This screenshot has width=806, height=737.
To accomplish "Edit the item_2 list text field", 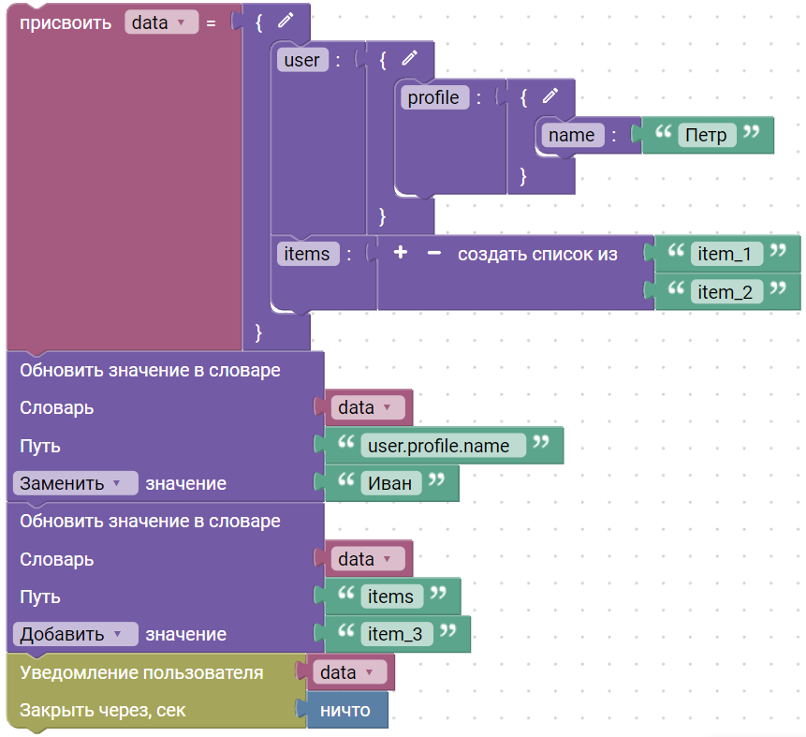I will pyautogui.click(x=725, y=292).
